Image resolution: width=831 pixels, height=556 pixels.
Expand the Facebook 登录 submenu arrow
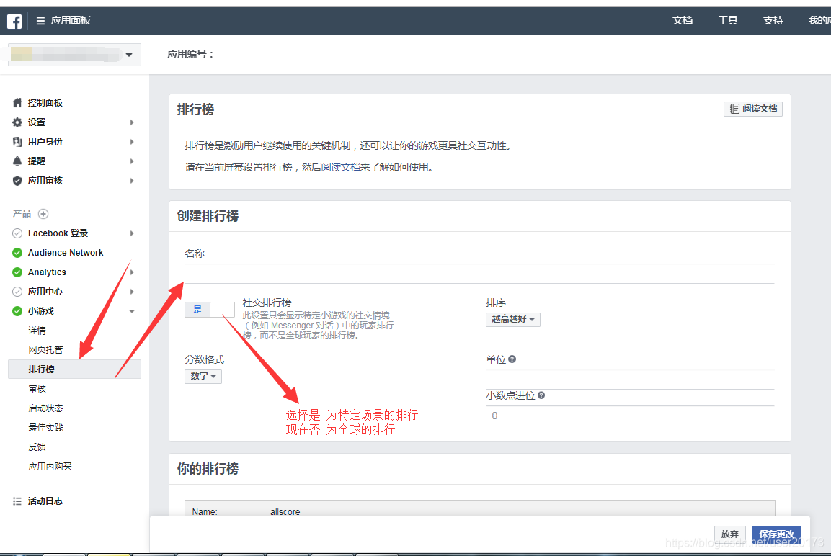[132, 233]
